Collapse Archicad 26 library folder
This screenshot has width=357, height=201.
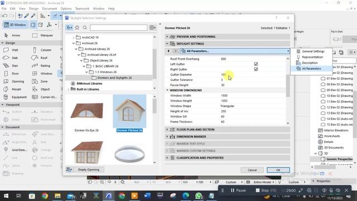73,44
